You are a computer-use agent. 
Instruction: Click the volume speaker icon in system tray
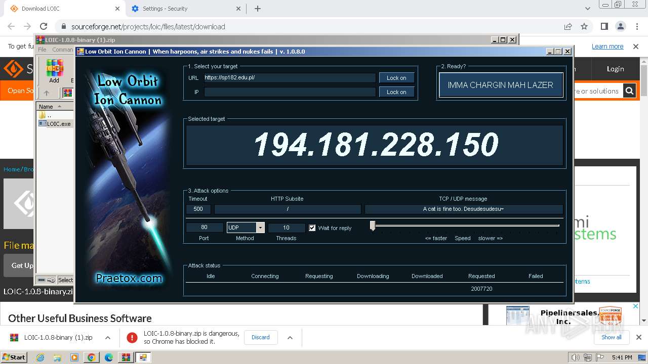576,357
